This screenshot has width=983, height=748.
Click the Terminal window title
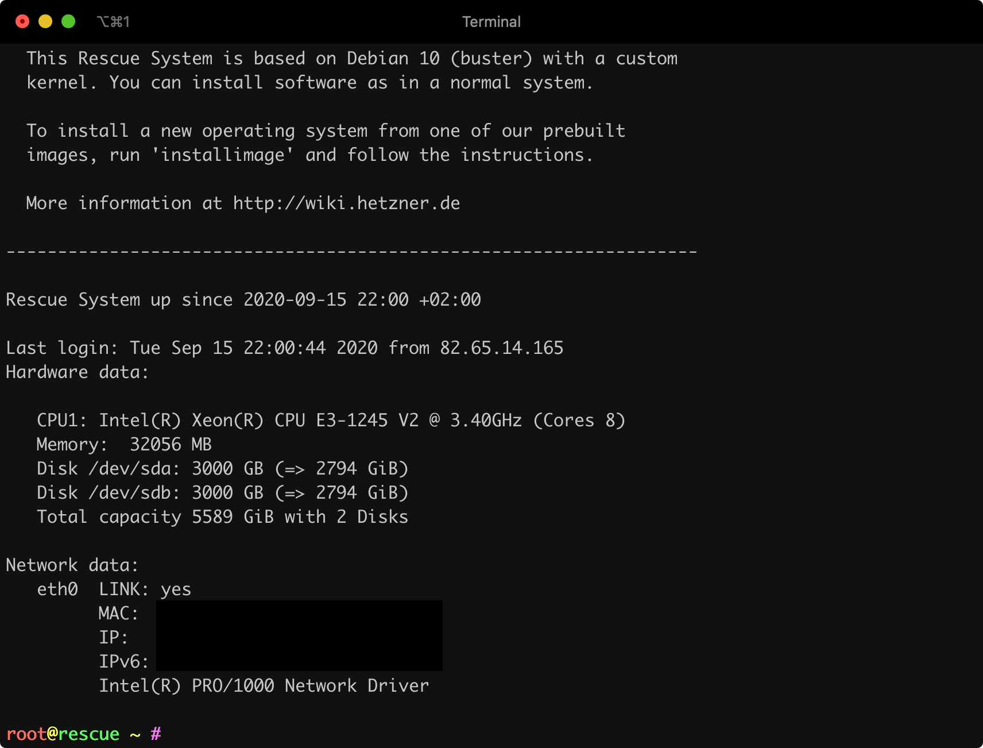pos(491,22)
